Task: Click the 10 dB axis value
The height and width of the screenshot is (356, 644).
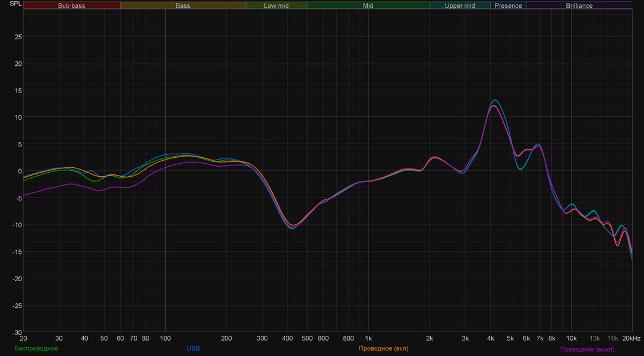Action: (x=18, y=117)
